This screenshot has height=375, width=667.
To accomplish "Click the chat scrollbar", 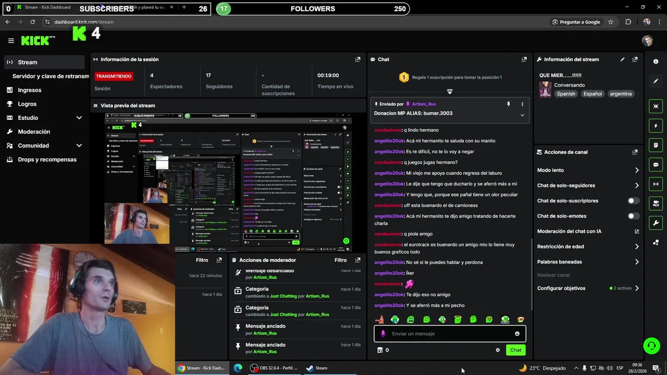I will click(x=532, y=273).
